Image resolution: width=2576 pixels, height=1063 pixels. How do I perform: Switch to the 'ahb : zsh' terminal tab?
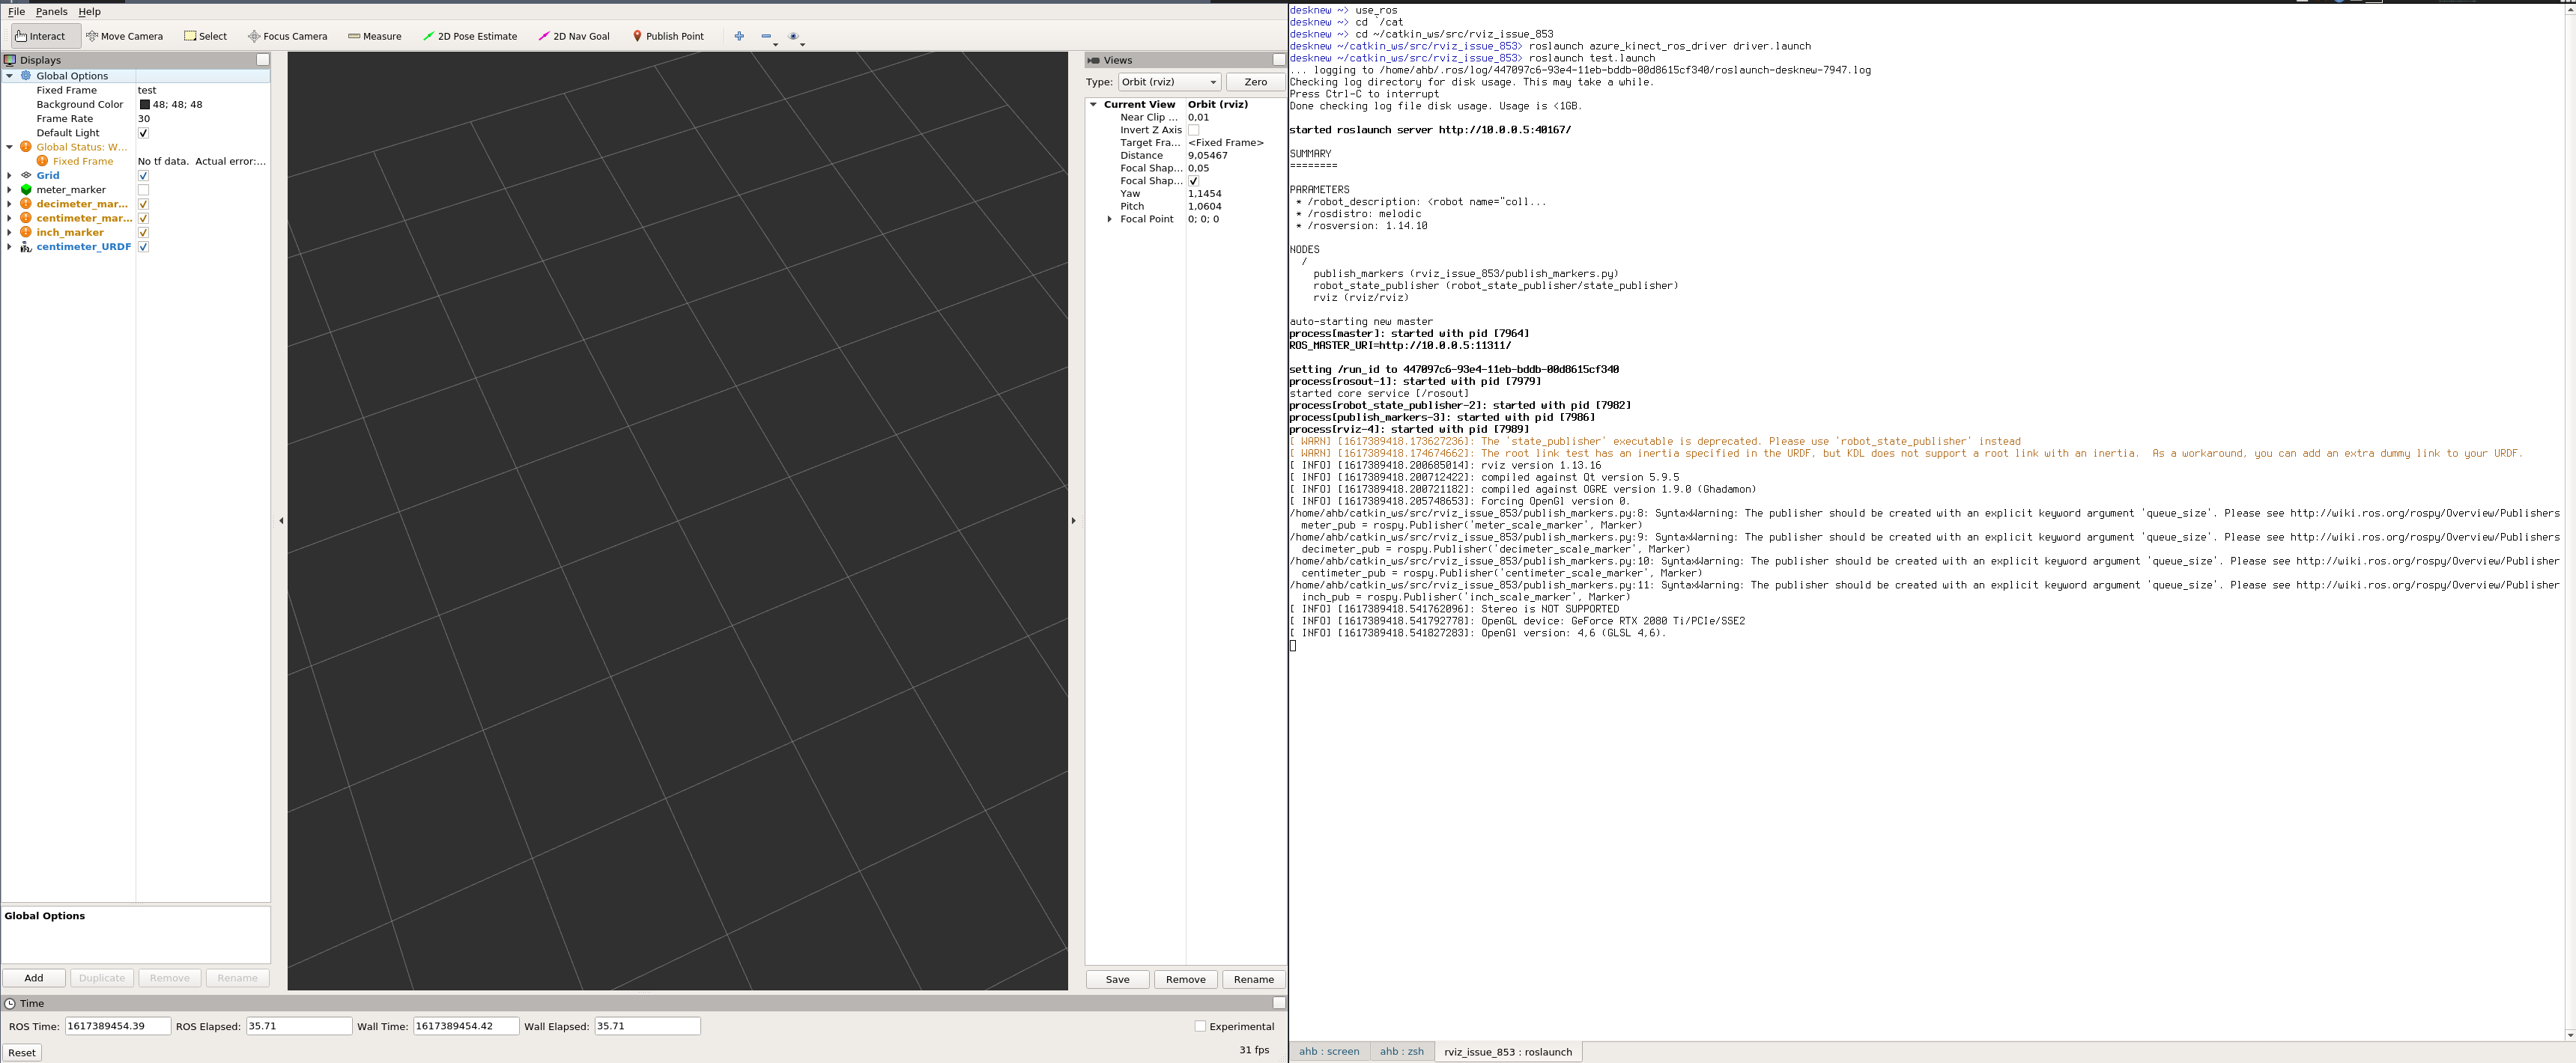[1402, 1051]
